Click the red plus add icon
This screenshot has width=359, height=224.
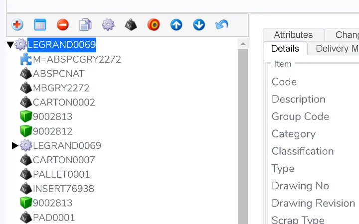coord(17,25)
